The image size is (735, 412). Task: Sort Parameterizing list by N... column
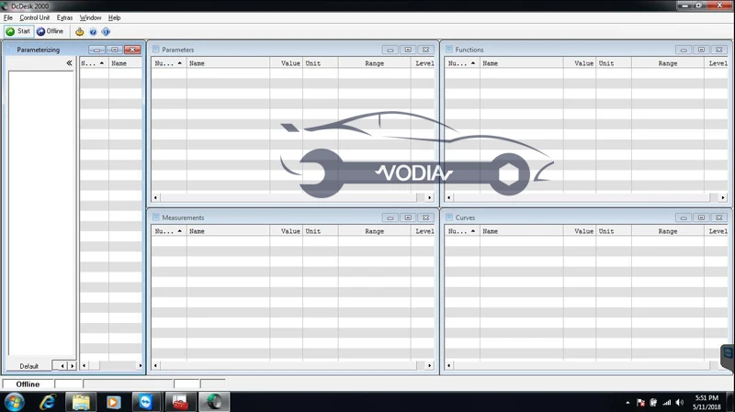(94, 63)
